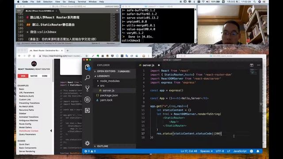Select the server.js editor tab

click(x=149, y=65)
